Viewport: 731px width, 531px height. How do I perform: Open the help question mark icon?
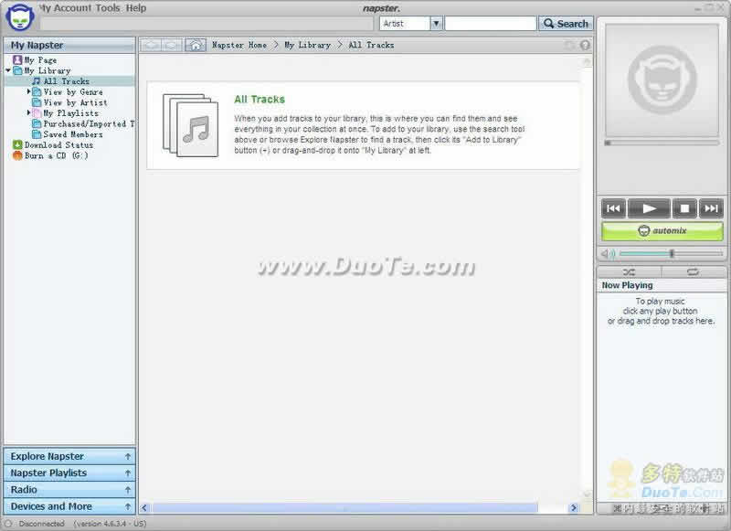[x=585, y=45]
